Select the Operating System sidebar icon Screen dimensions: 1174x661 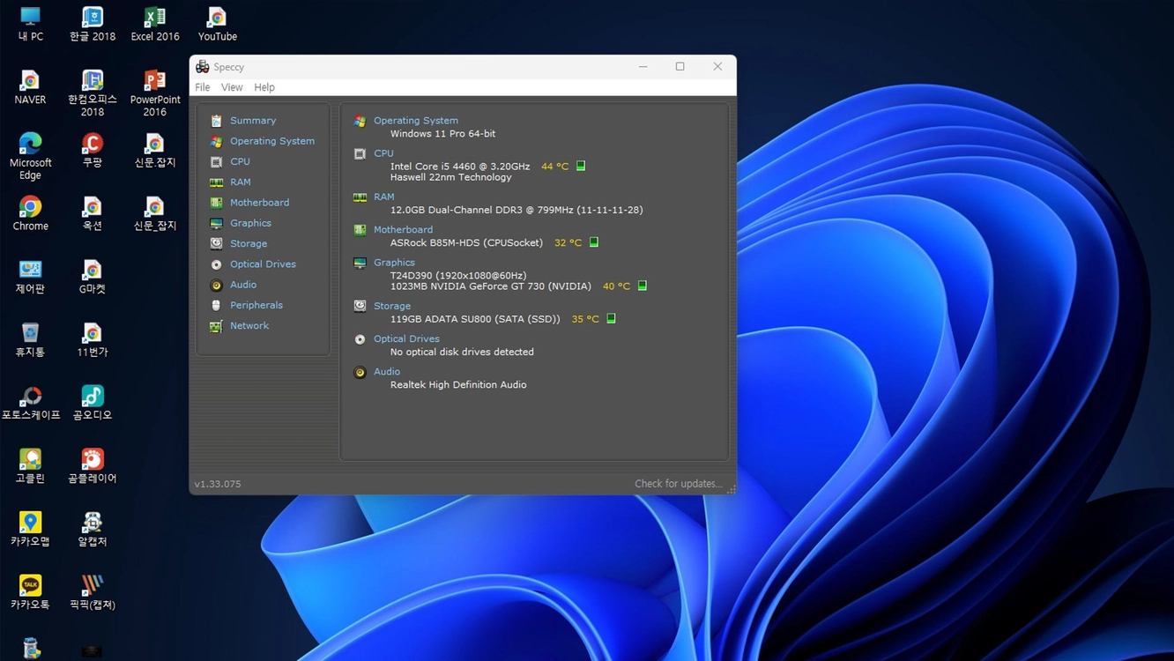(216, 141)
